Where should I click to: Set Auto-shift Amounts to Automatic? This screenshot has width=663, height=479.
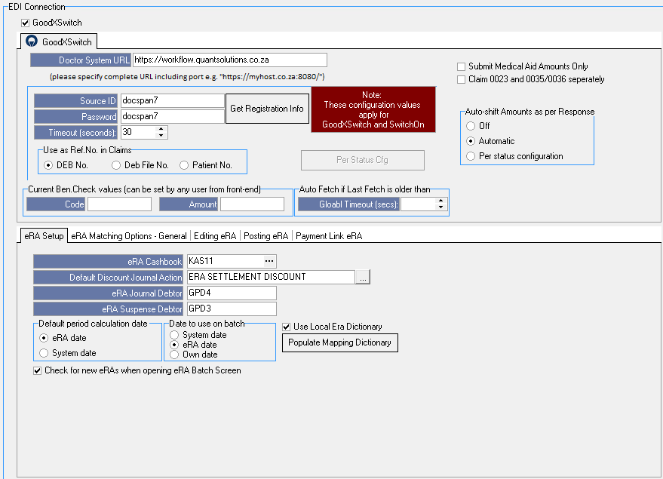[x=471, y=141]
